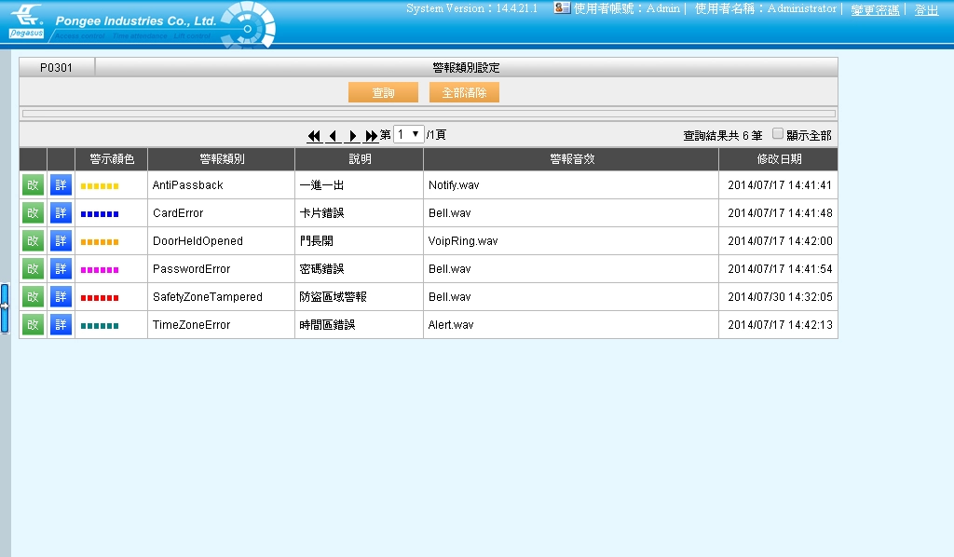This screenshot has height=557, width=954.
Task: Click the 登出 logout link
Action: (925, 10)
